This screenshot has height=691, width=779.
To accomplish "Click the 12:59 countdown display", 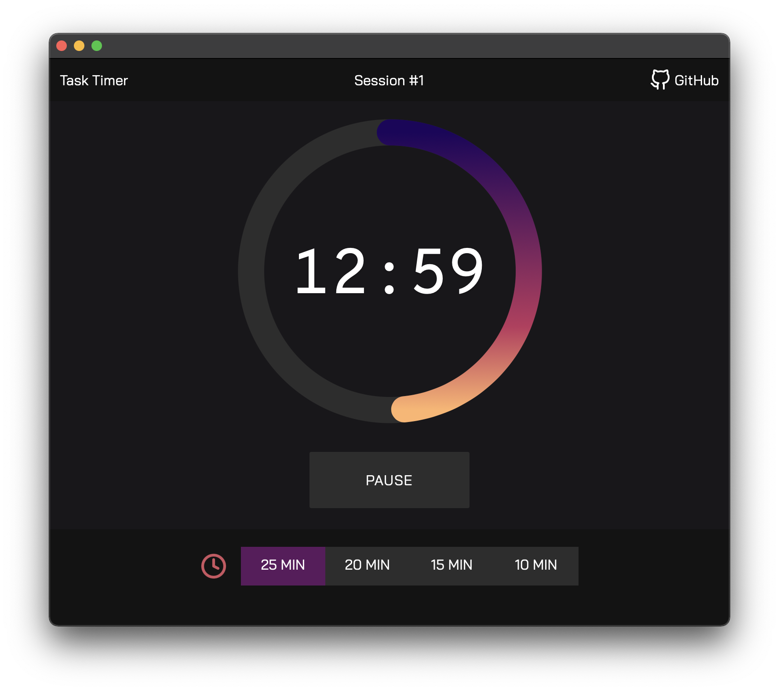I will (389, 271).
